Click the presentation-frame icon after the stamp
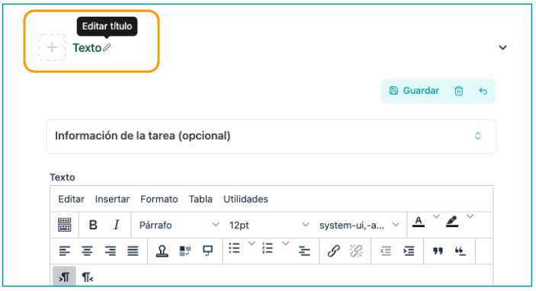Screen dimensions: 536x291 pyautogui.click(x=207, y=251)
